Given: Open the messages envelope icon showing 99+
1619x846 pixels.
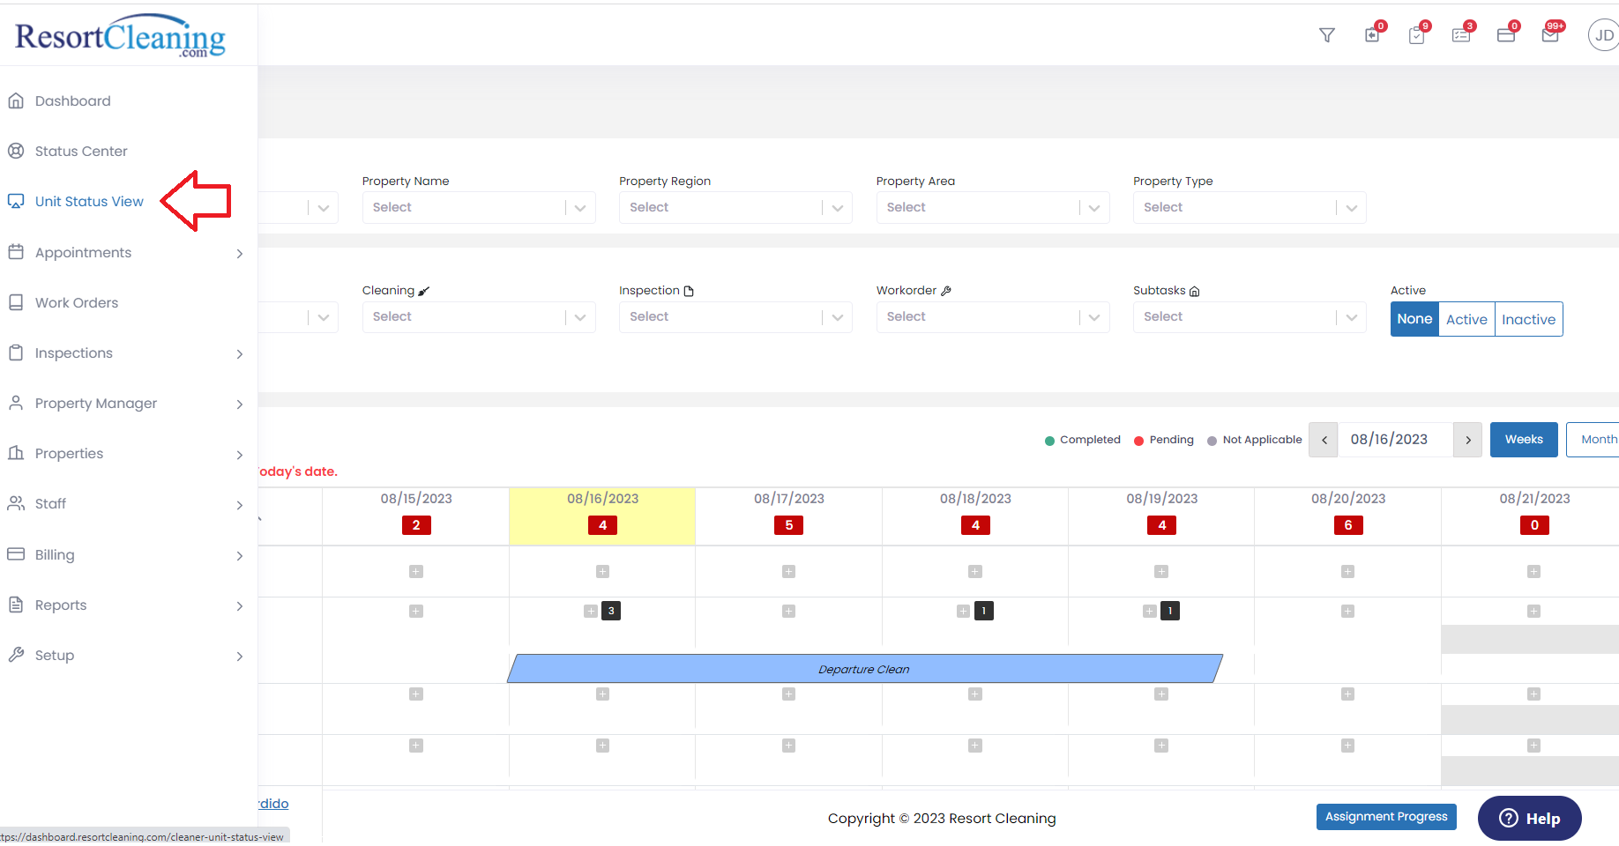Looking at the screenshot, I should point(1551,35).
